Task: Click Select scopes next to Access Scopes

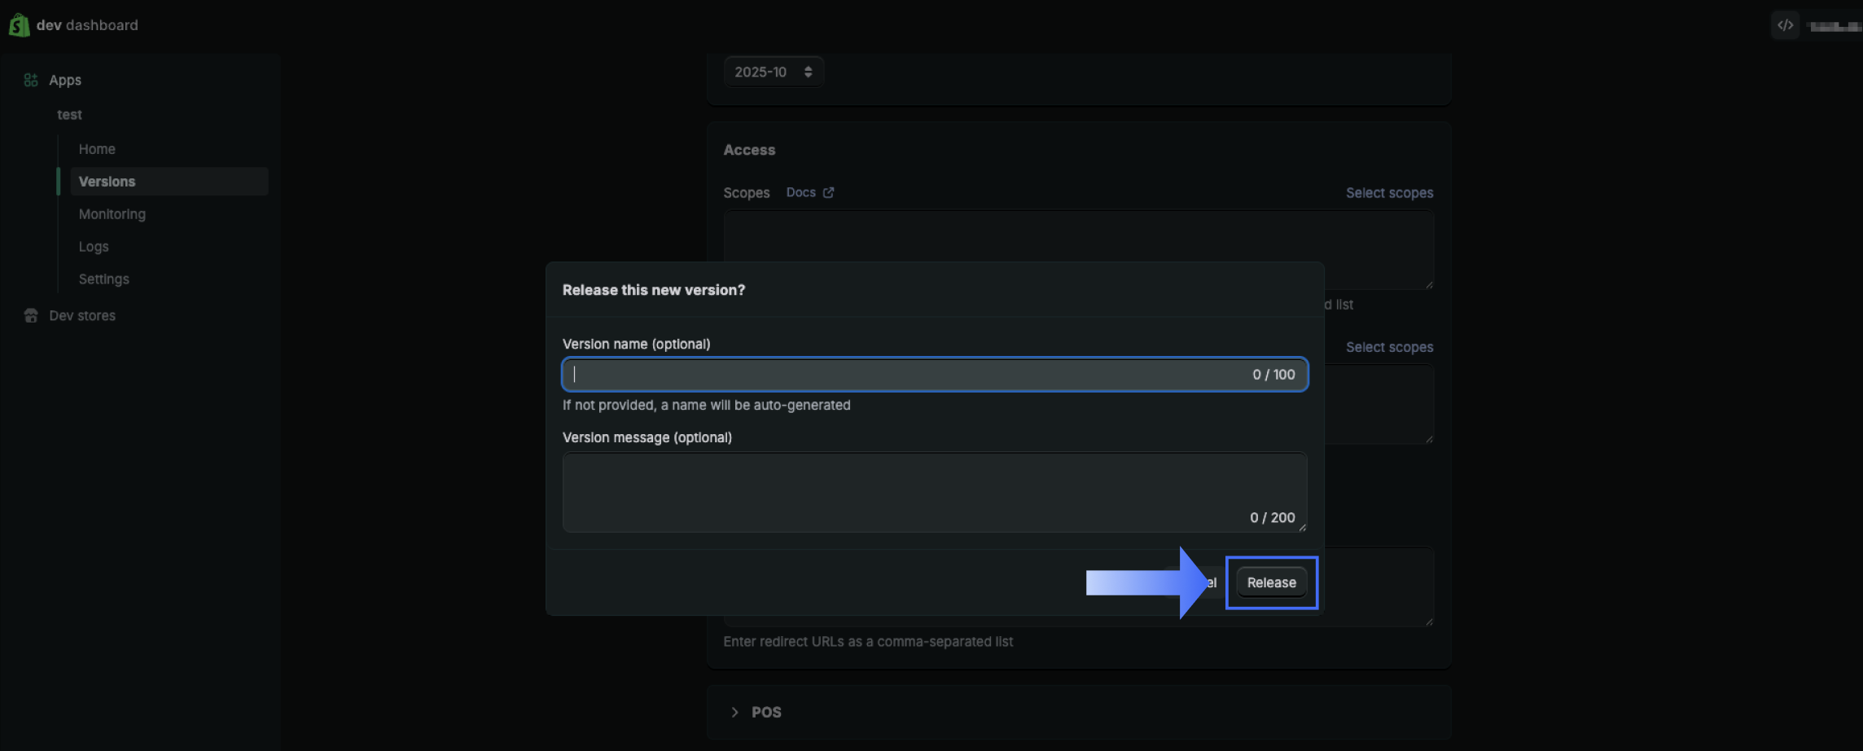Action: pos(1389,192)
